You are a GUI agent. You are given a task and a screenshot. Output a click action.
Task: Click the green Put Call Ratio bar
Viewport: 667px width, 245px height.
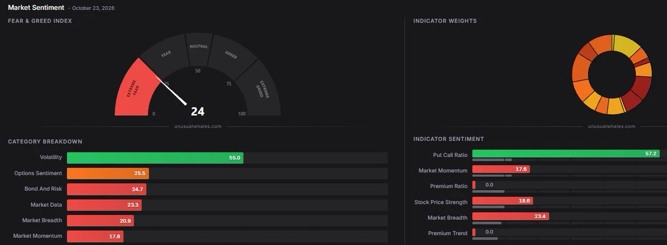[x=566, y=154]
